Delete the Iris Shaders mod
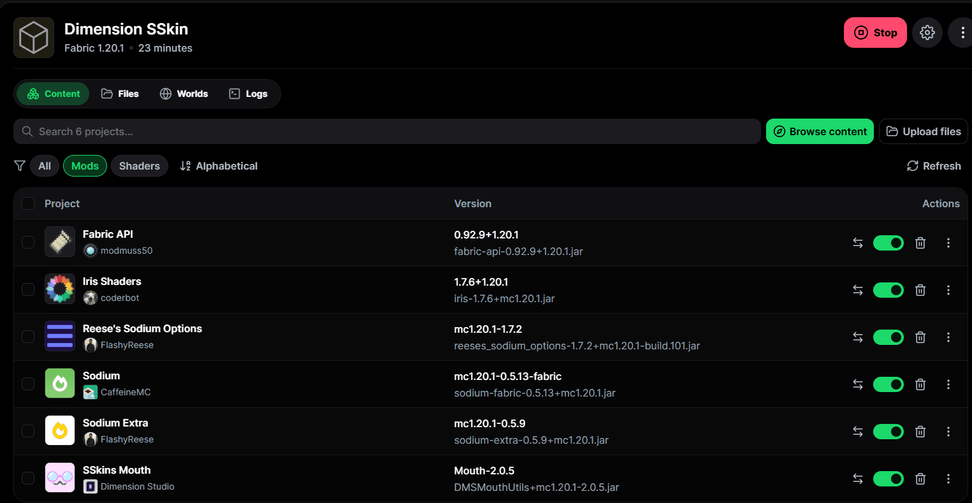This screenshot has width=972, height=503. (x=920, y=290)
